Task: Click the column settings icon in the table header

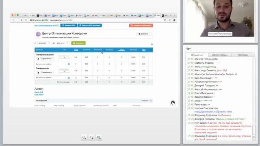Action: pos(151,50)
